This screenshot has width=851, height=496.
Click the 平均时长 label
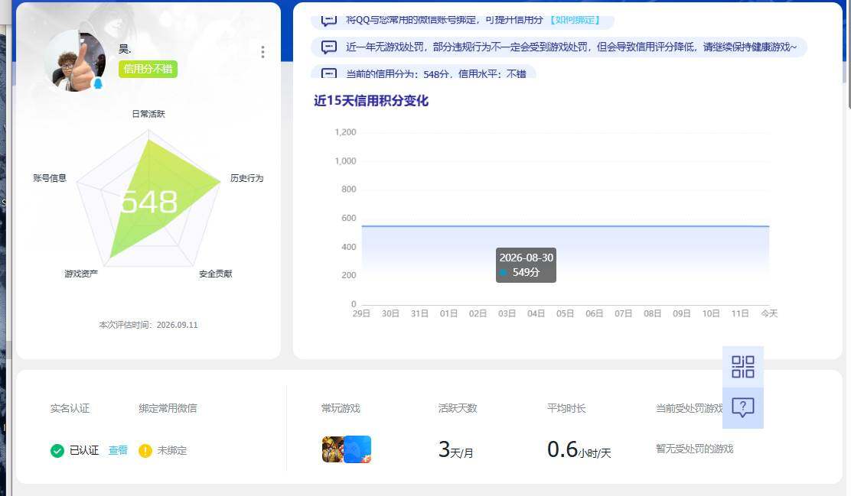(x=566, y=408)
